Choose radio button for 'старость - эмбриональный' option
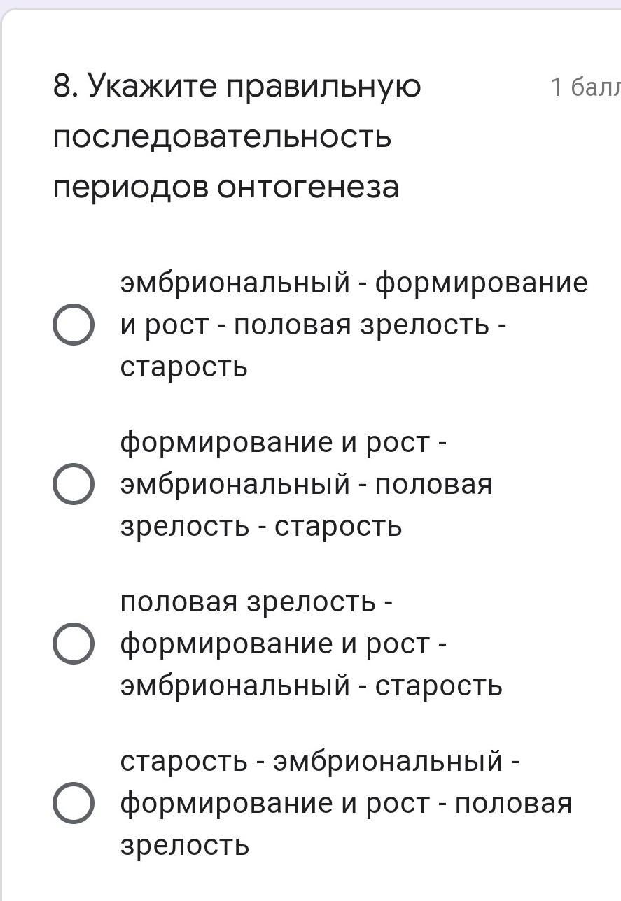621x901 pixels. [x=74, y=803]
